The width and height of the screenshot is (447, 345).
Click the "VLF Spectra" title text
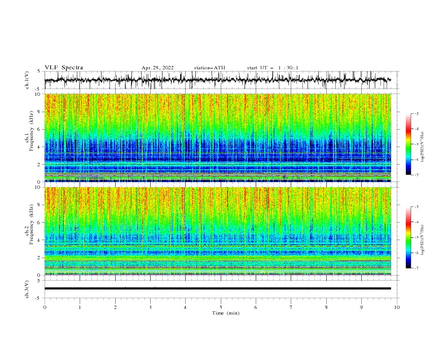tap(64, 68)
